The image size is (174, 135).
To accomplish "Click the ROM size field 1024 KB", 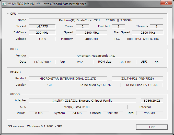I will tap(125, 62).
